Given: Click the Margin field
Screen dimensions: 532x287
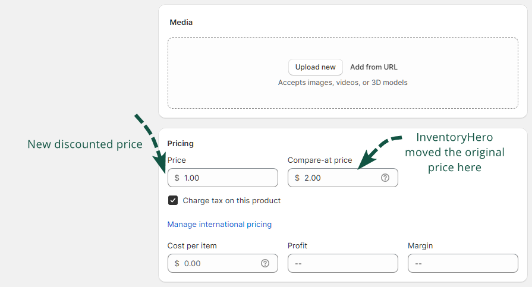Looking at the screenshot, I should click(462, 263).
